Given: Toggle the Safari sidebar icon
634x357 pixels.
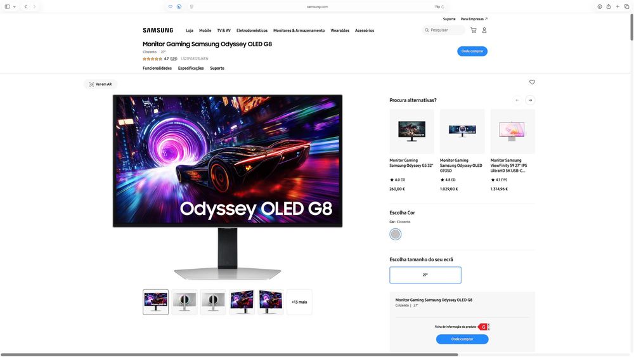Looking at the screenshot, I should 7,6.
